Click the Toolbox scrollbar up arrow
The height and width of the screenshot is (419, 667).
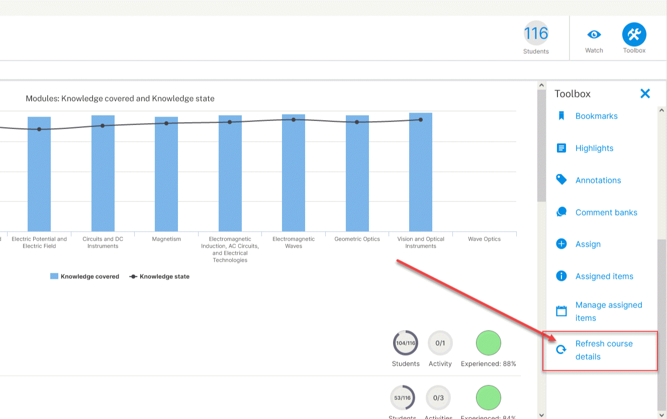661,111
